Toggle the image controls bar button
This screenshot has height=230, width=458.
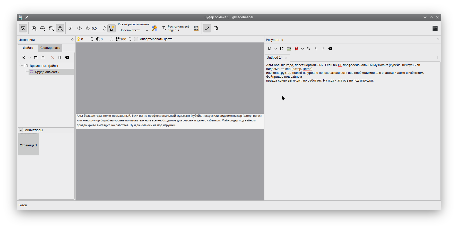coord(111,29)
